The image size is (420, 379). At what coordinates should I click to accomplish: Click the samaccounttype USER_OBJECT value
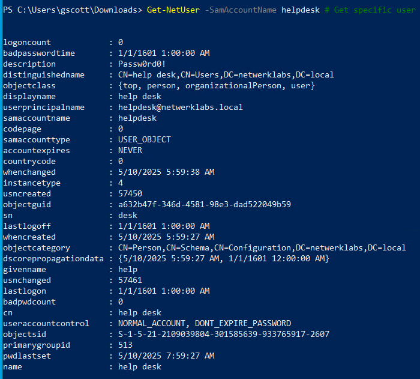coord(145,139)
